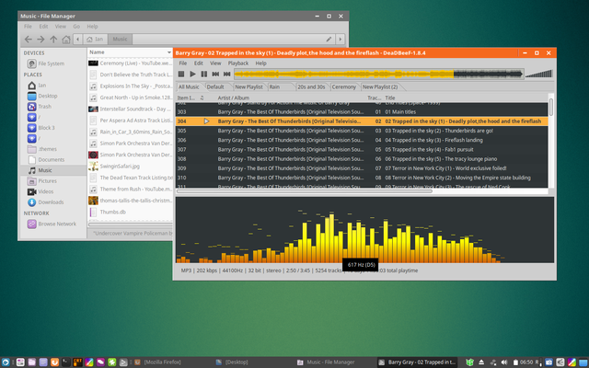The image size is (589, 368).
Task: Open Downloads in the sidebar
Action: click(x=46, y=202)
